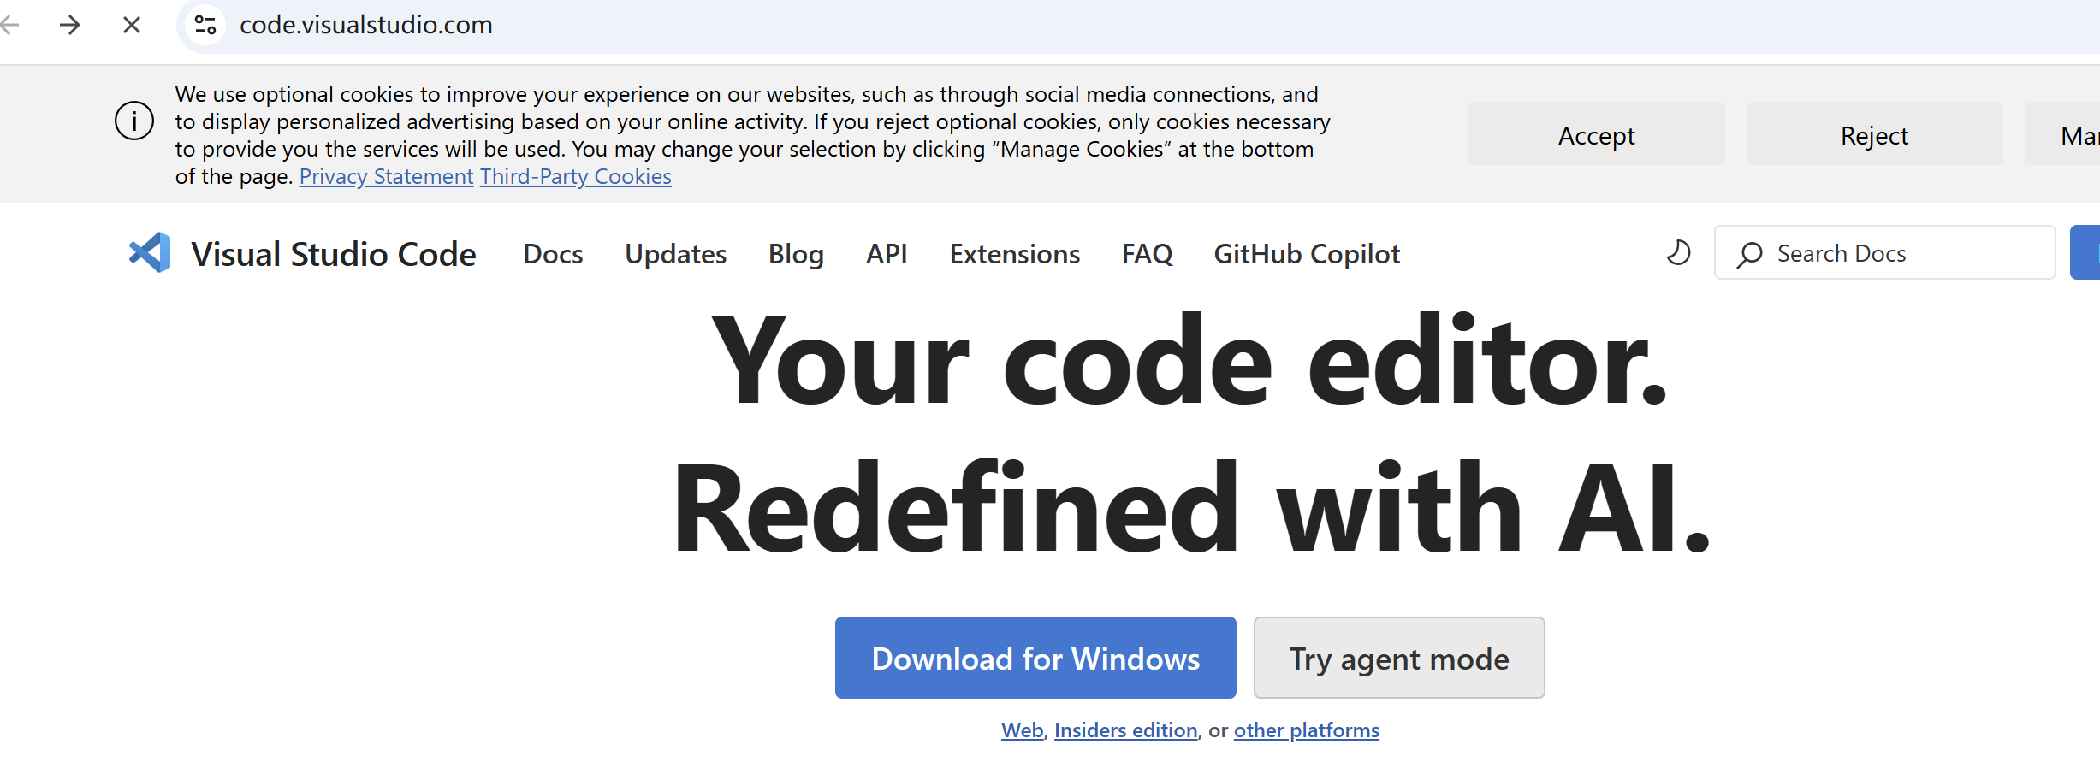Click the browser back arrow
2100x762 pixels.
(x=10, y=25)
